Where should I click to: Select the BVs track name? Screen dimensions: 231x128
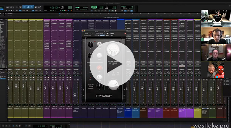point(198,108)
